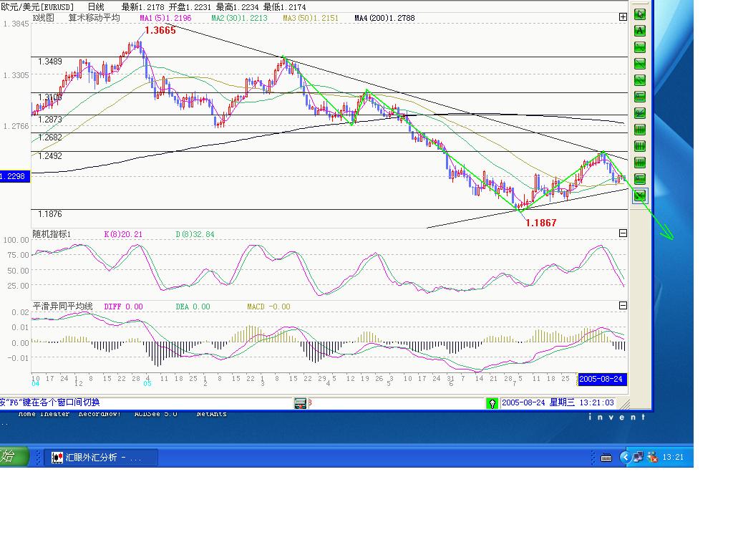The width and height of the screenshot is (733, 550).
Task: Click the status bar icon beside red number
Action: click(x=300, y=403)
